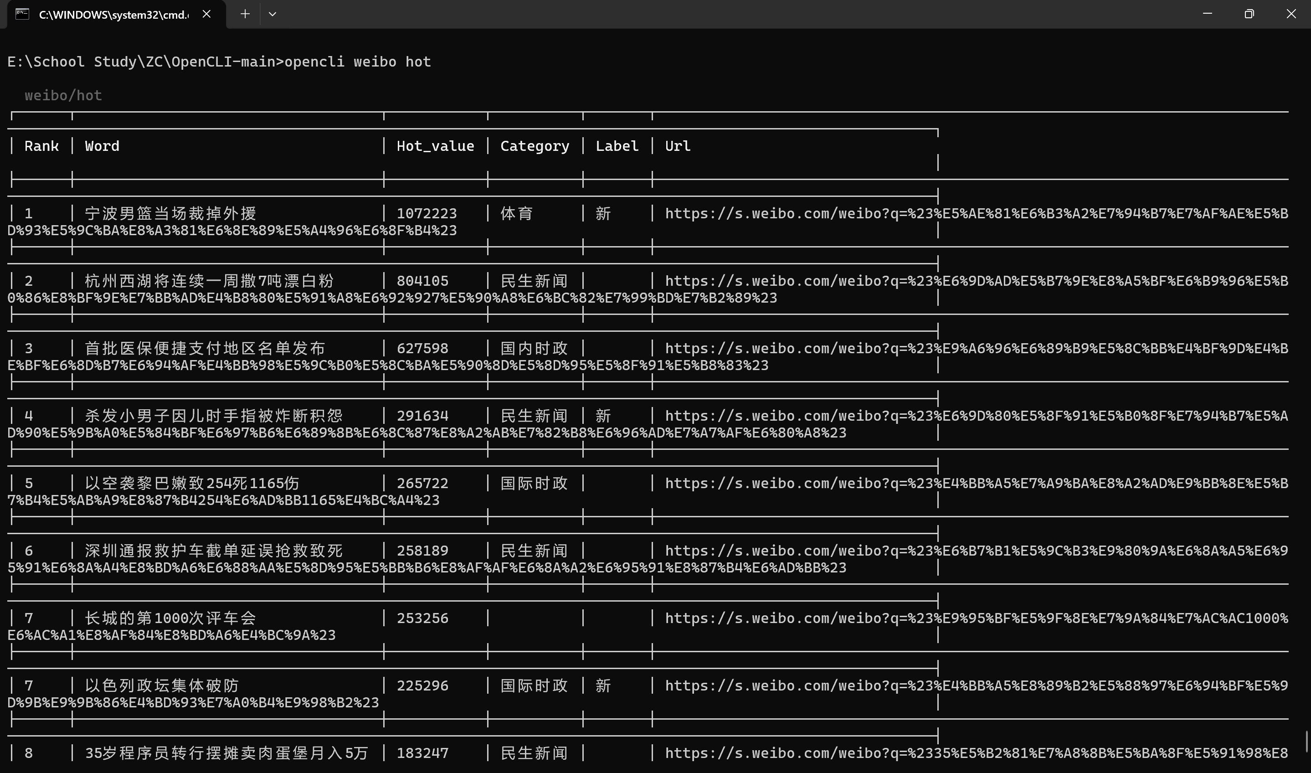Viewport: 1311px width, 773px height.
Task: Click the 体育 category cell
Action: [x=516, y=214]
